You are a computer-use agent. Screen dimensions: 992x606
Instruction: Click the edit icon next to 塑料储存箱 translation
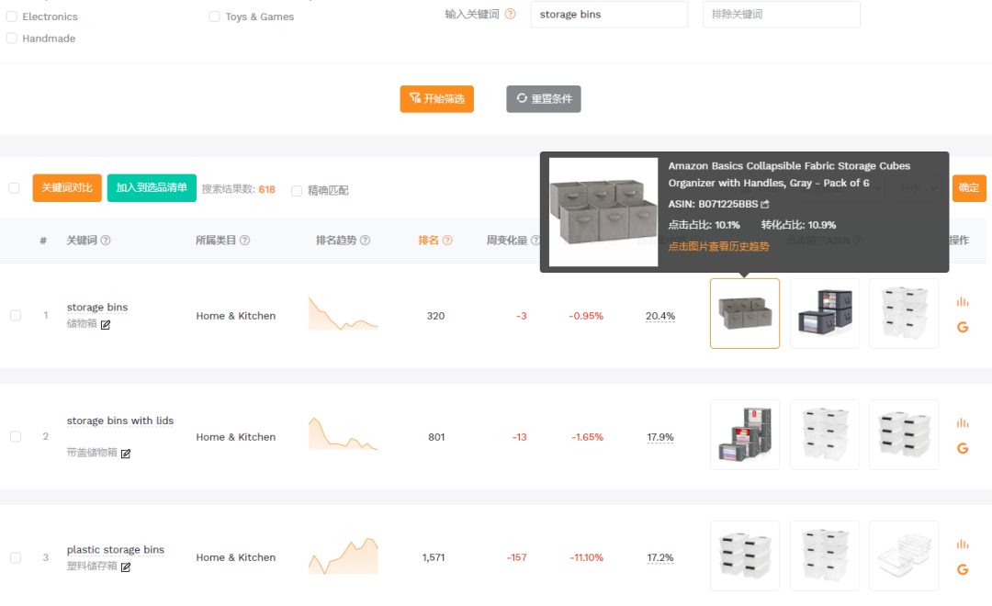(126, 567)
